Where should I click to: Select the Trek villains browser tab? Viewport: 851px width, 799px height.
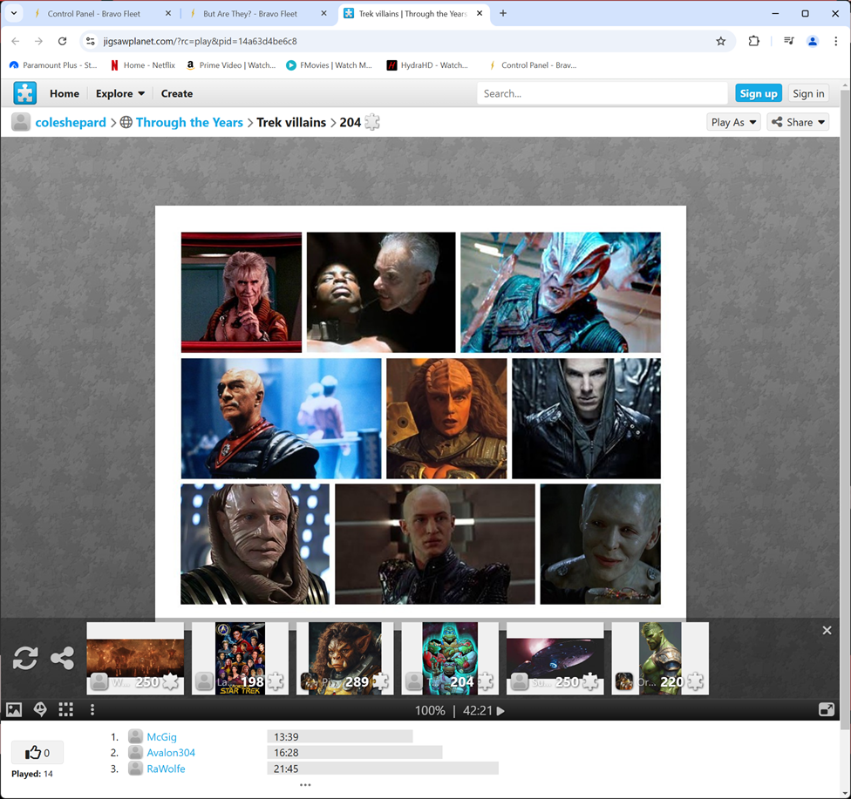413,14
